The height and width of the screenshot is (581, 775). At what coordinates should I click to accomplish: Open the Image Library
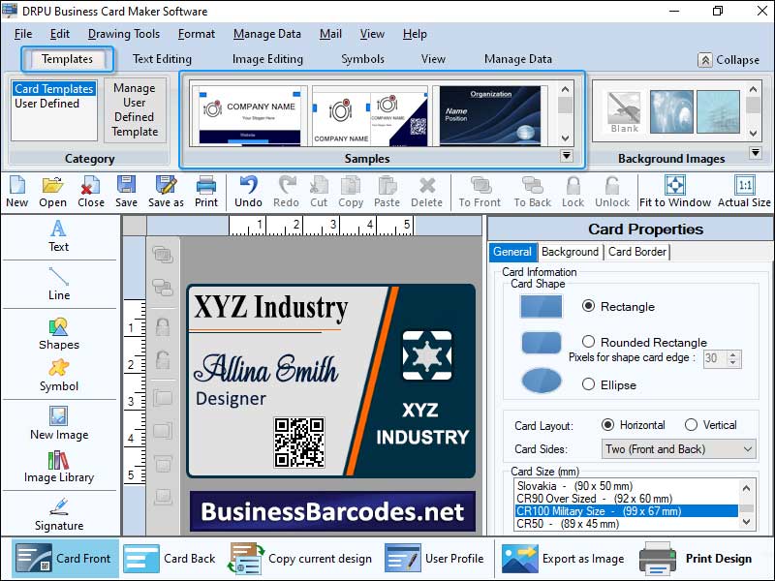(x=59, y=467)
